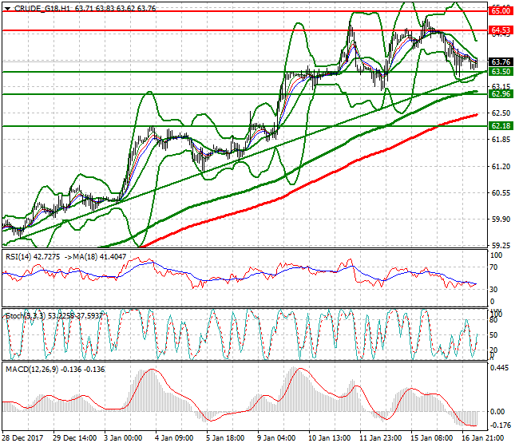The width and height of the screenshot is (519, 447).
Task: Click the 10 Jan 13:00 time label
Action: tap(329, 437)
